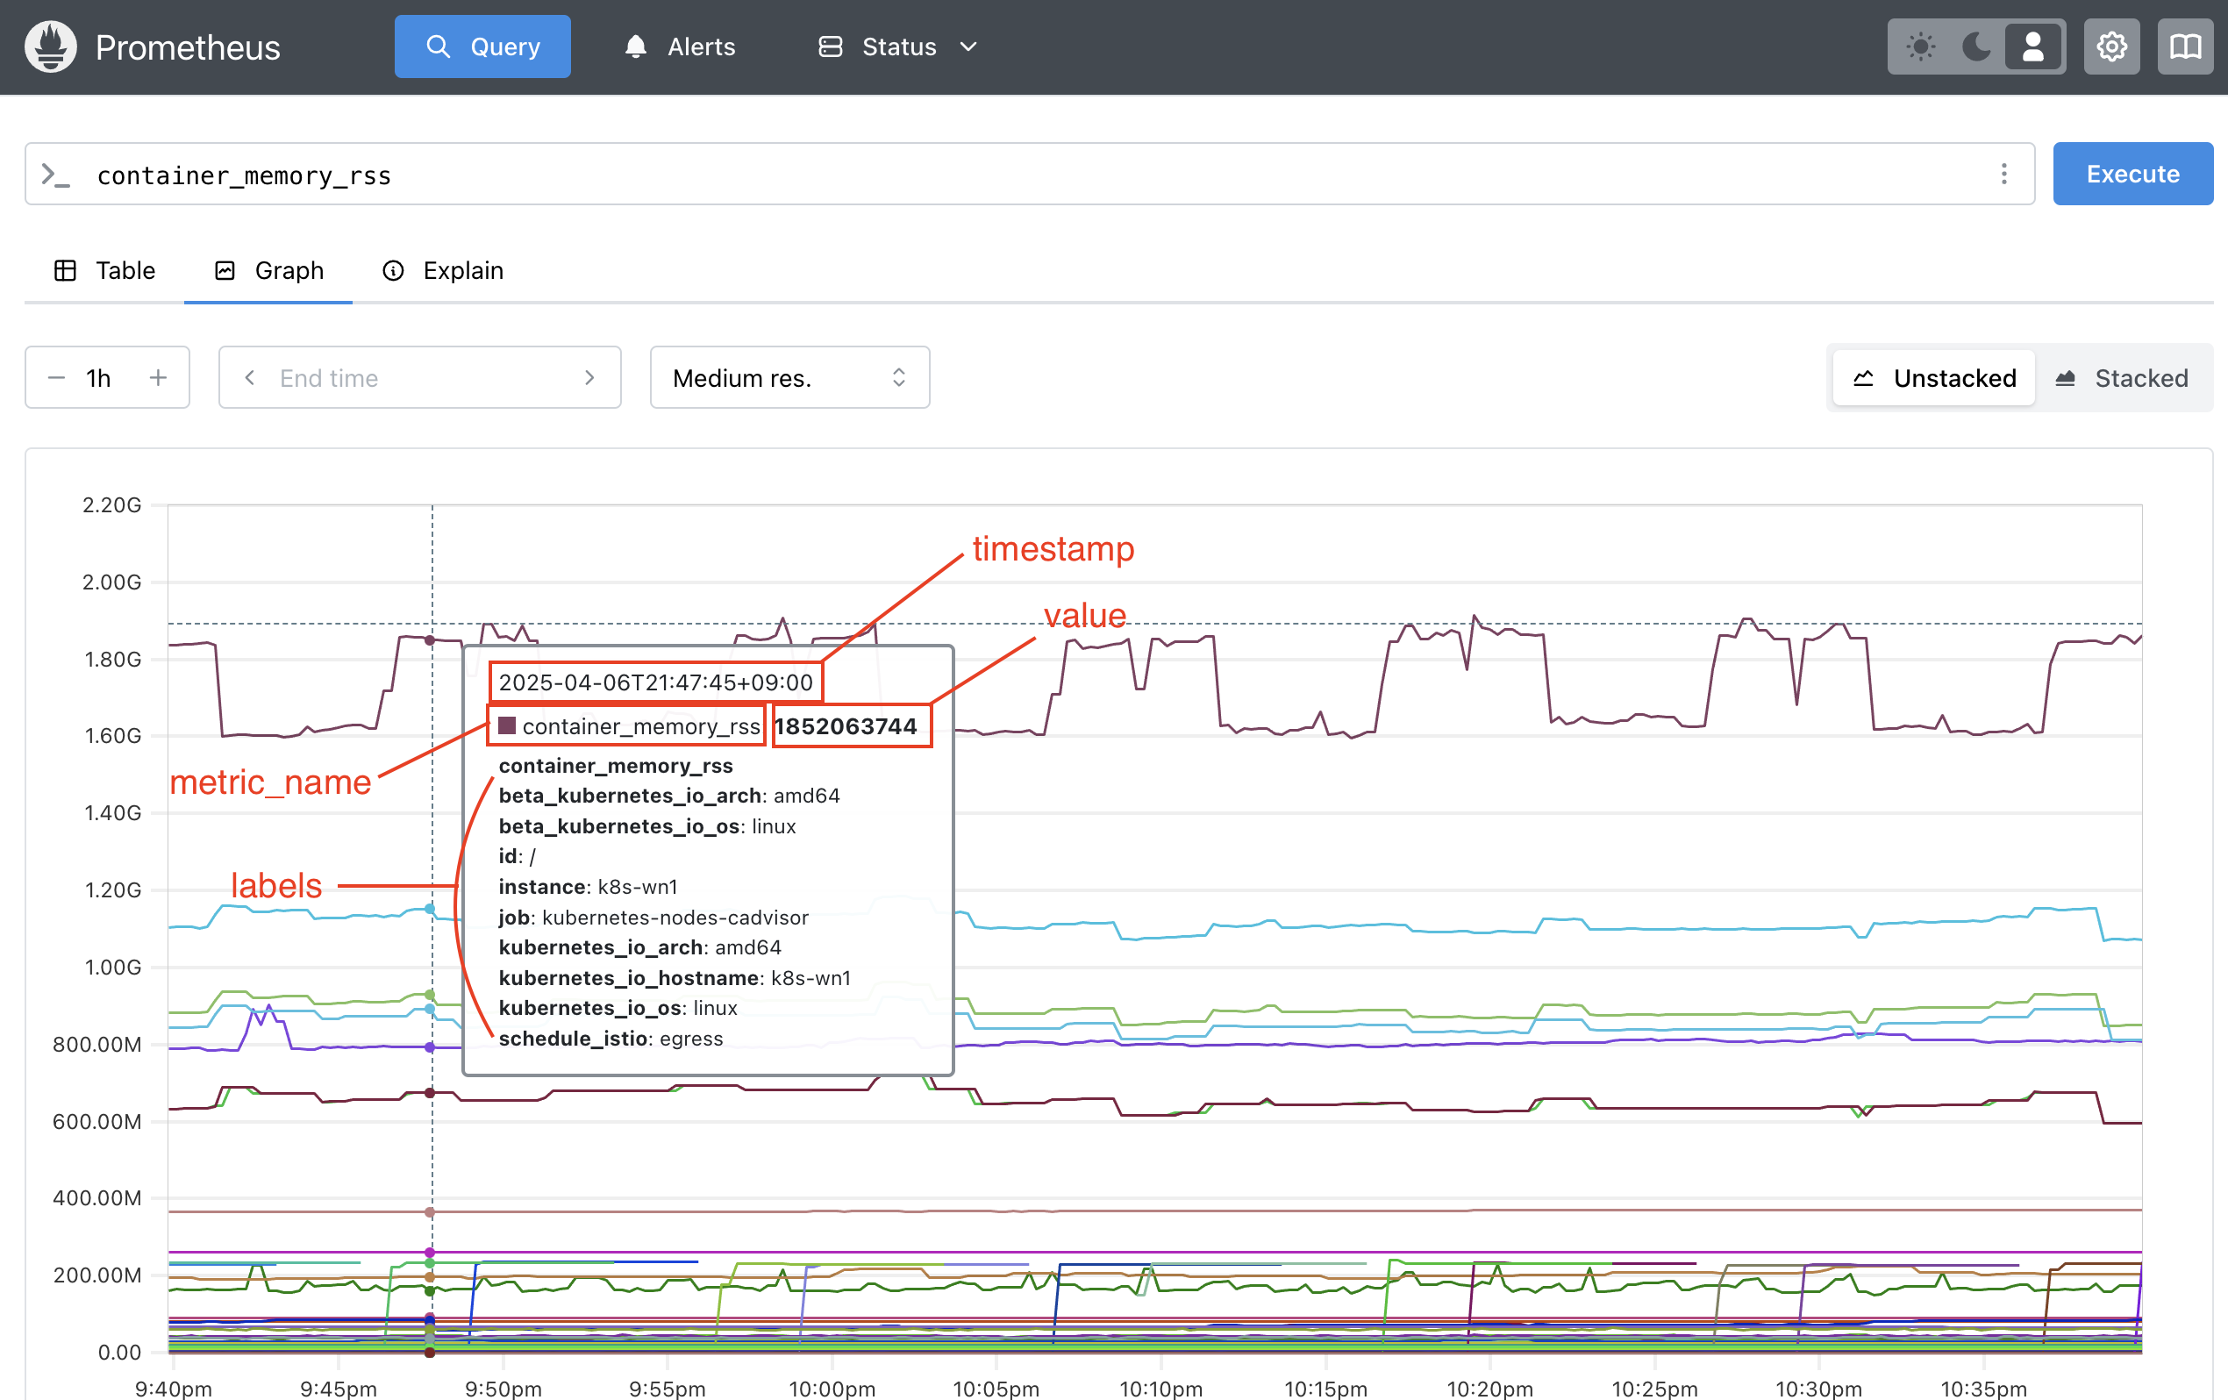Switch graph to Stacked mode
This screenshot has height=1400, width=2228.
tap(2123, 377)
